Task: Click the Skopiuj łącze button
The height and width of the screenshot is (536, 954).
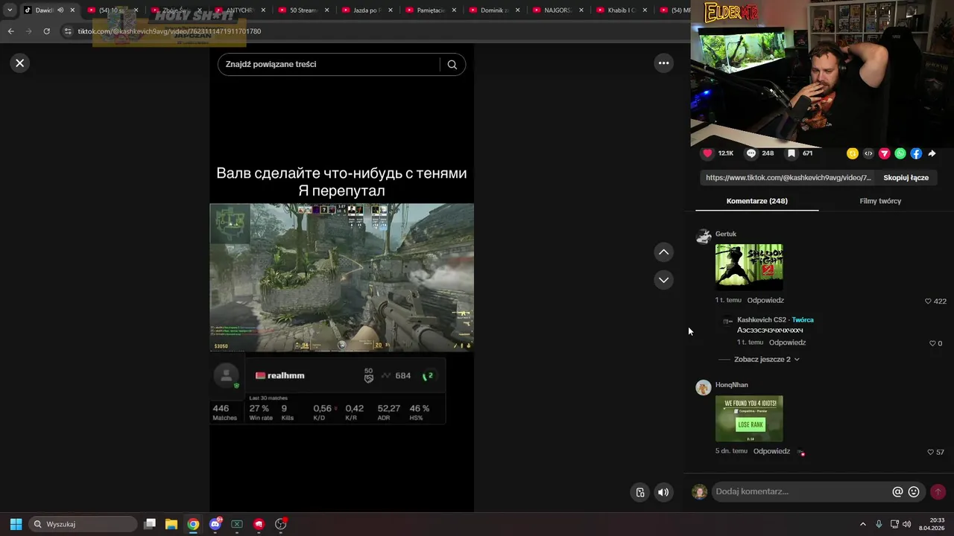Action: 906,178
